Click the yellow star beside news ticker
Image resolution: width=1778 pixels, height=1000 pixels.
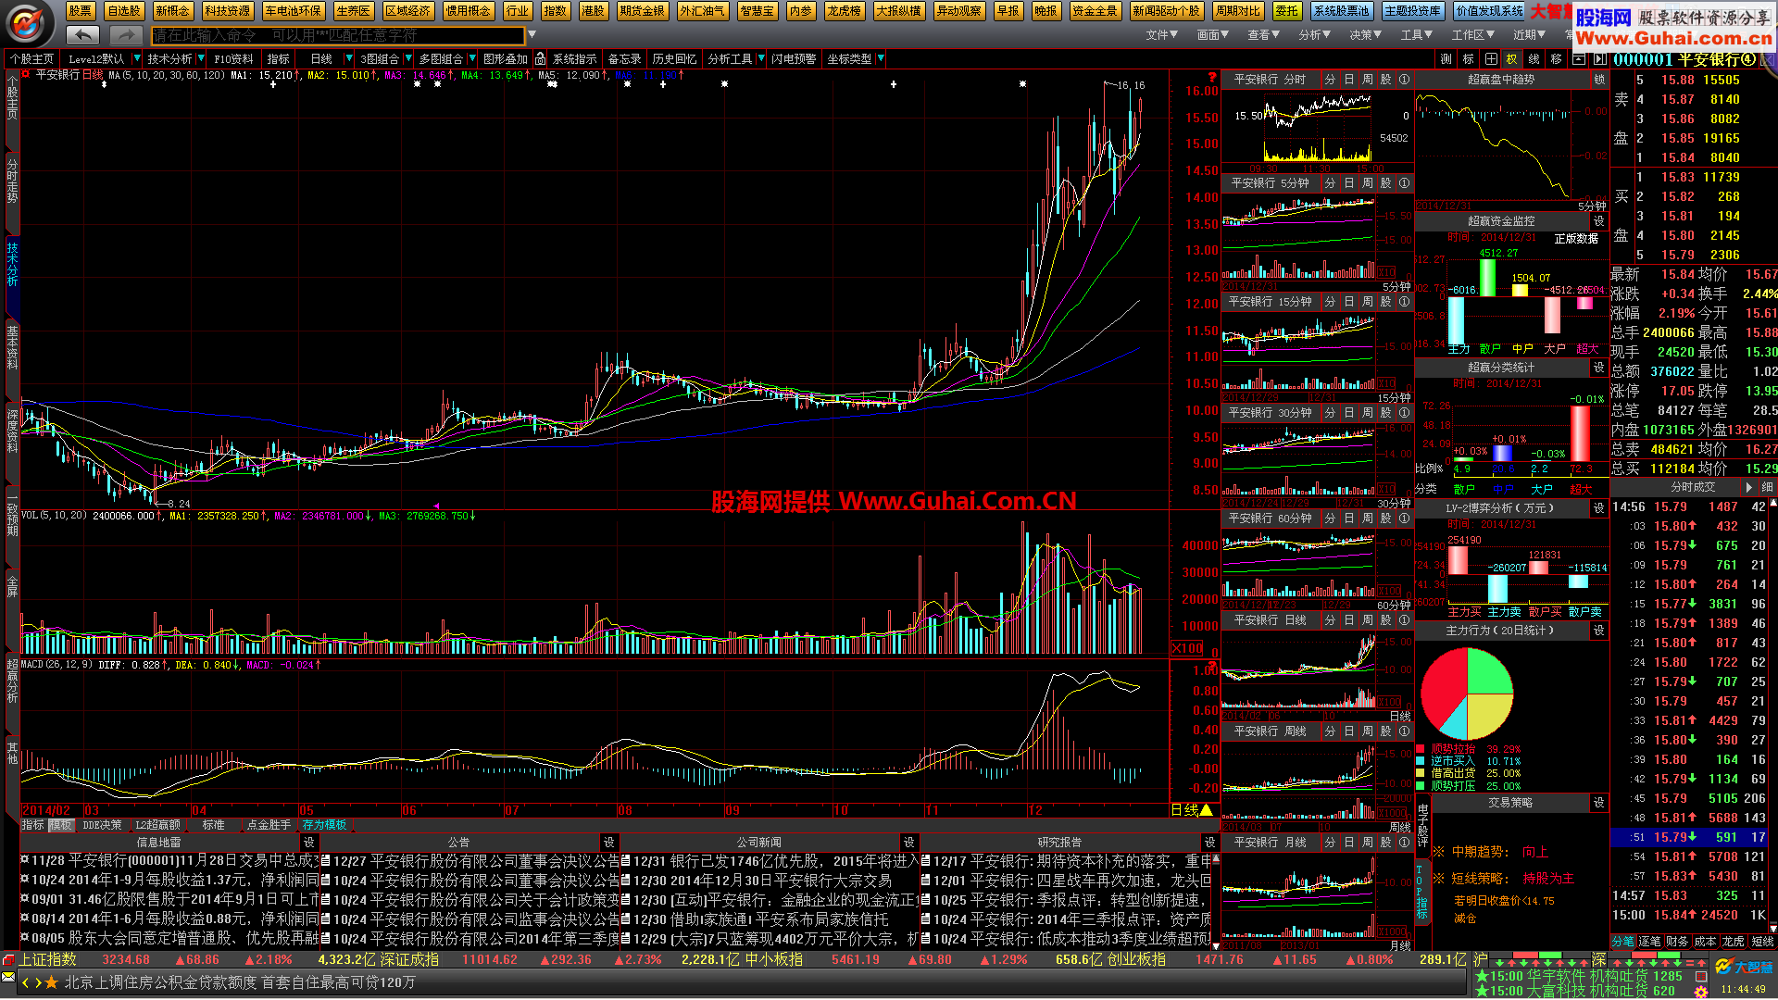(x=52, y=982)
